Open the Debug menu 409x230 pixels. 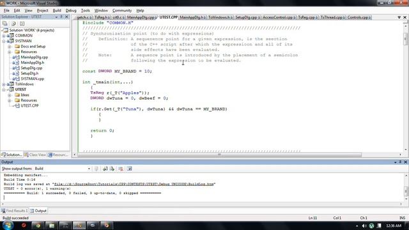click(x=71, y=10)
